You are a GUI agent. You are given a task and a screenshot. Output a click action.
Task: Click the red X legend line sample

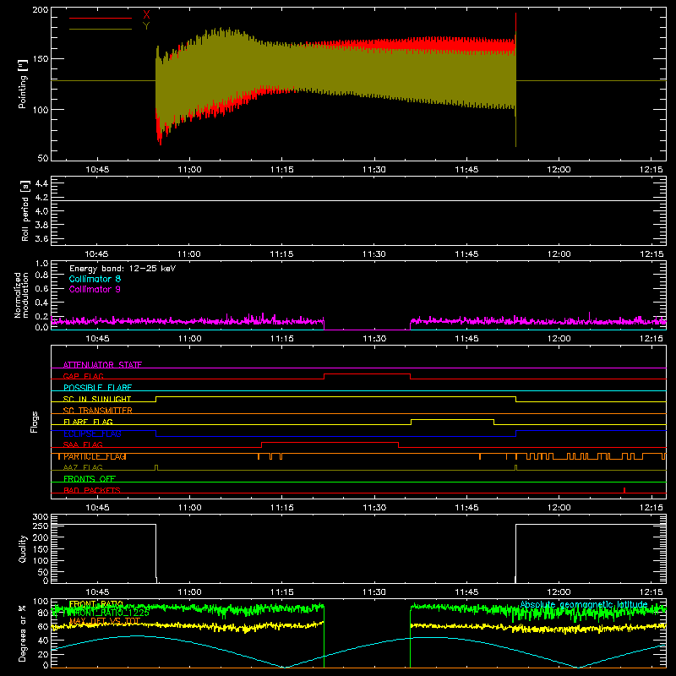pos(101,18)
